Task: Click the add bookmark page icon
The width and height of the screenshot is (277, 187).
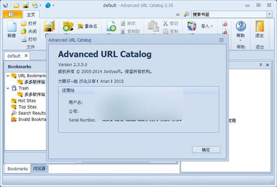Action: 111,26
